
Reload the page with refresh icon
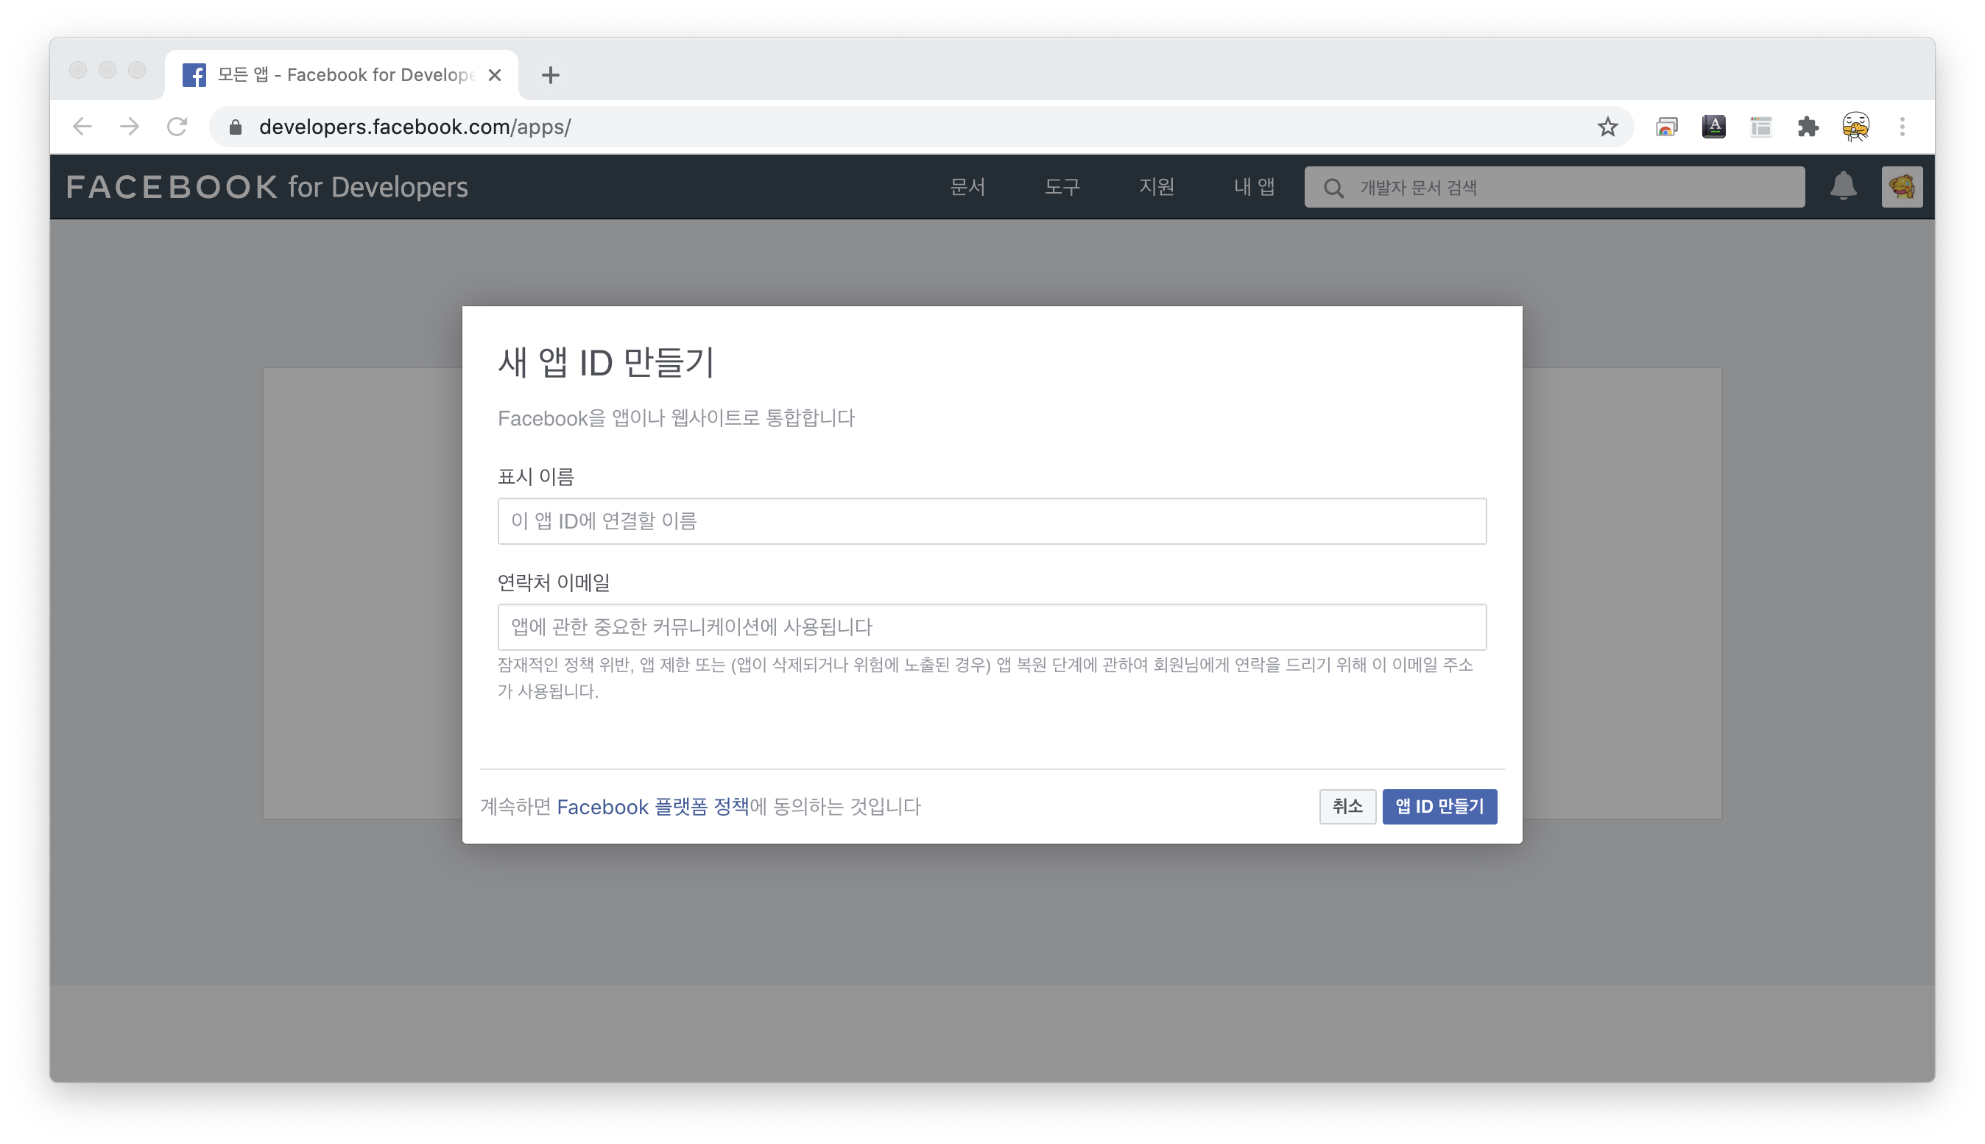(x=177, y=127)
